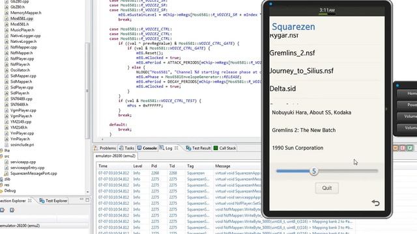Screen dimensions: 417x234
Task: Open NsfMapper.cpp file
Action: pos(23,47)
